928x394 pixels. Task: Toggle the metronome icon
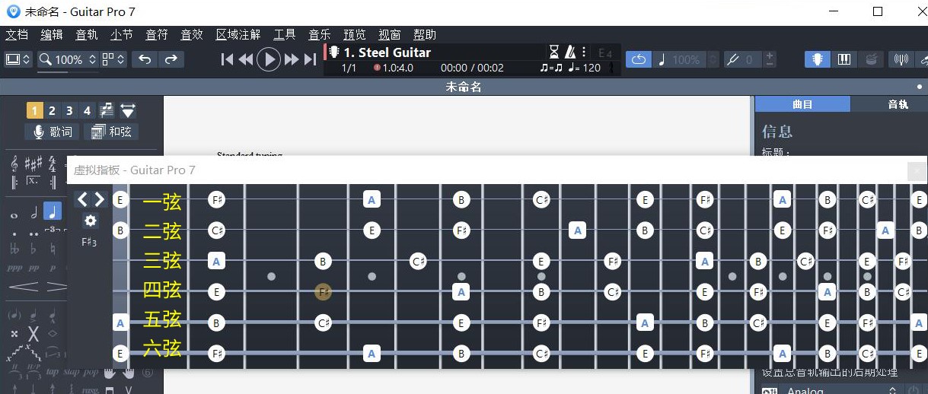click(x=569, y=52)
